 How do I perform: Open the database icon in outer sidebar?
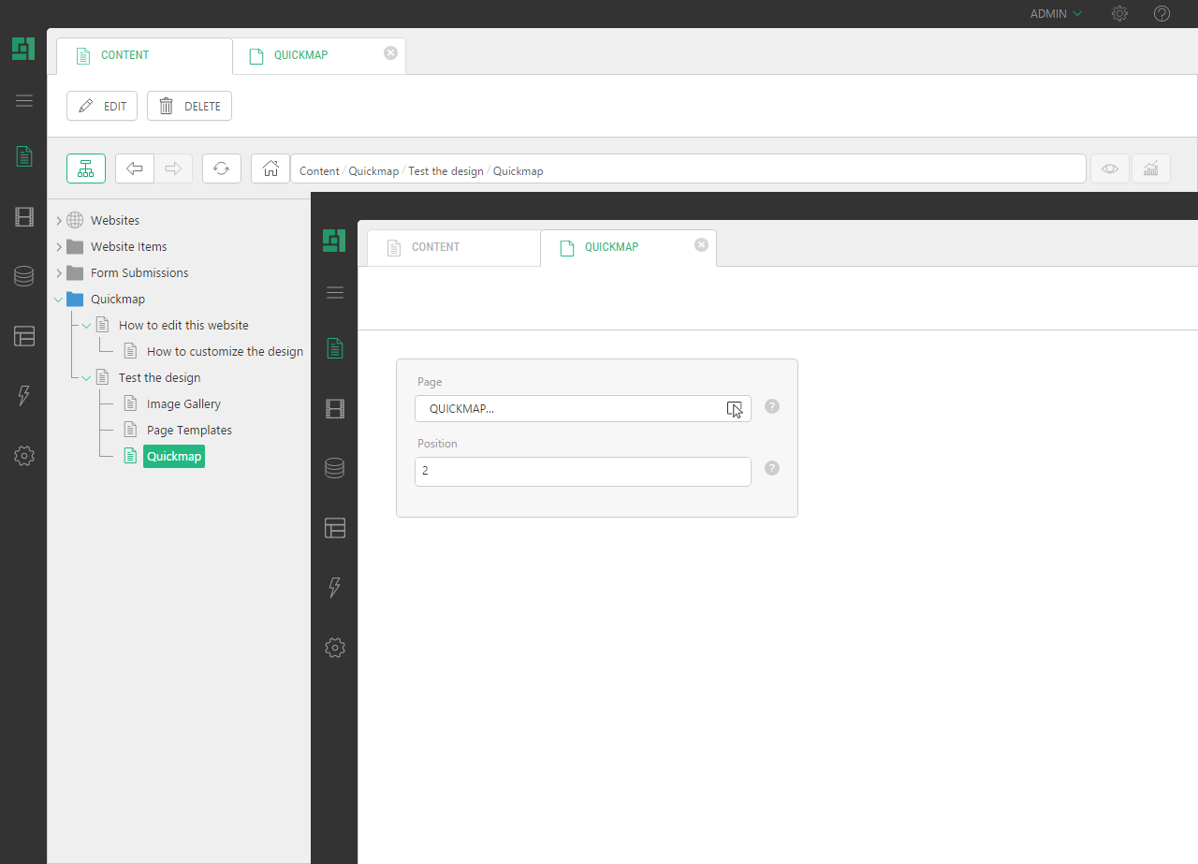pyautogui.click(x=24, y=276)
